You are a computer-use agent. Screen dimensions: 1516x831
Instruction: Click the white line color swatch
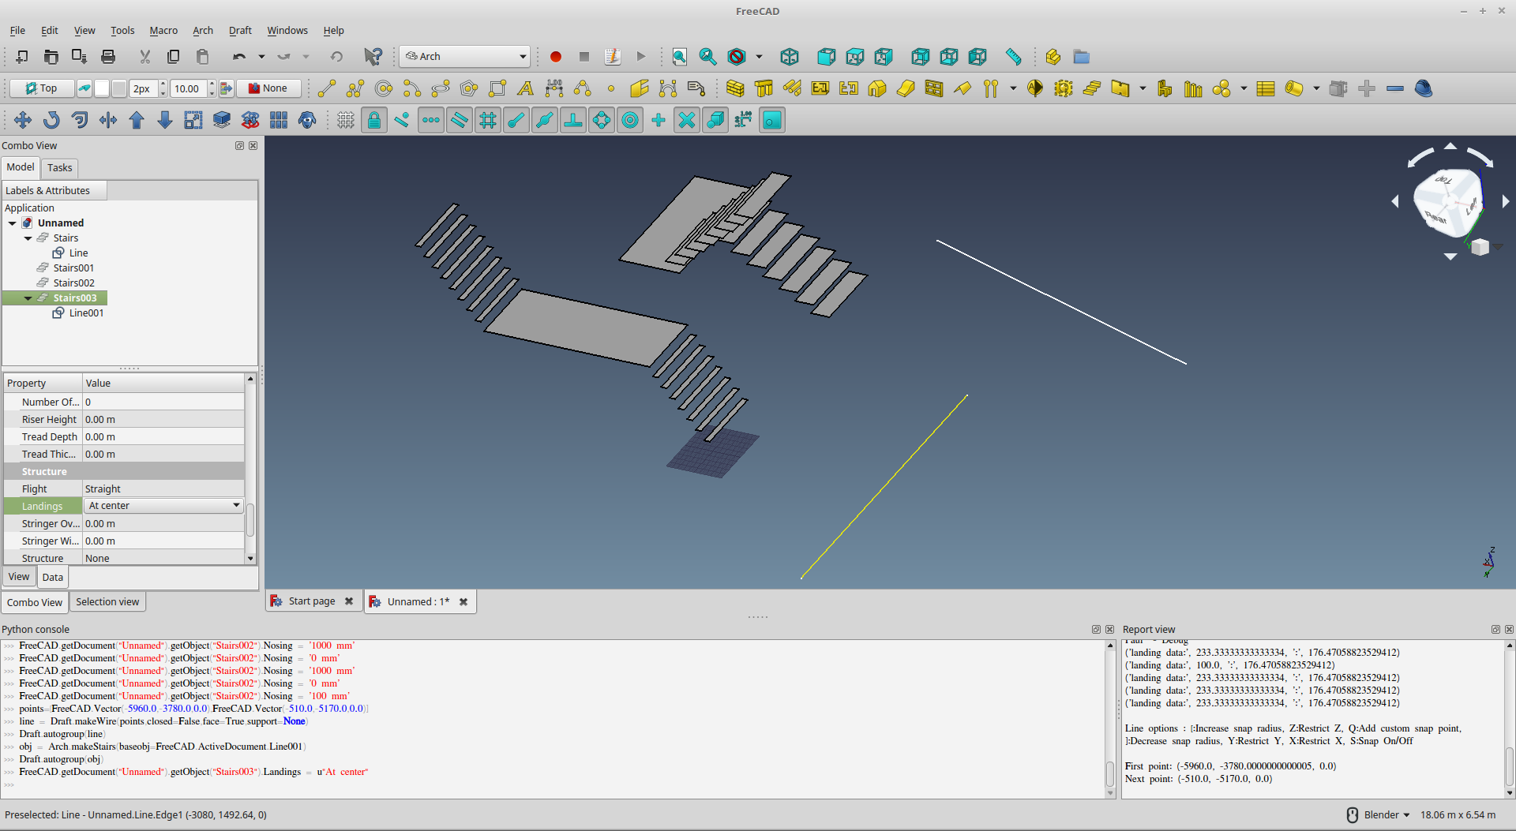102,88
